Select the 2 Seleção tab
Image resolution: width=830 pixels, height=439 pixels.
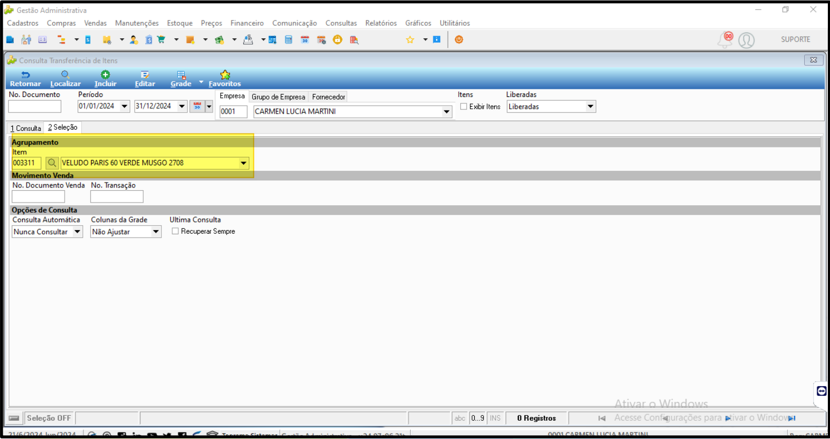[62, 127]
